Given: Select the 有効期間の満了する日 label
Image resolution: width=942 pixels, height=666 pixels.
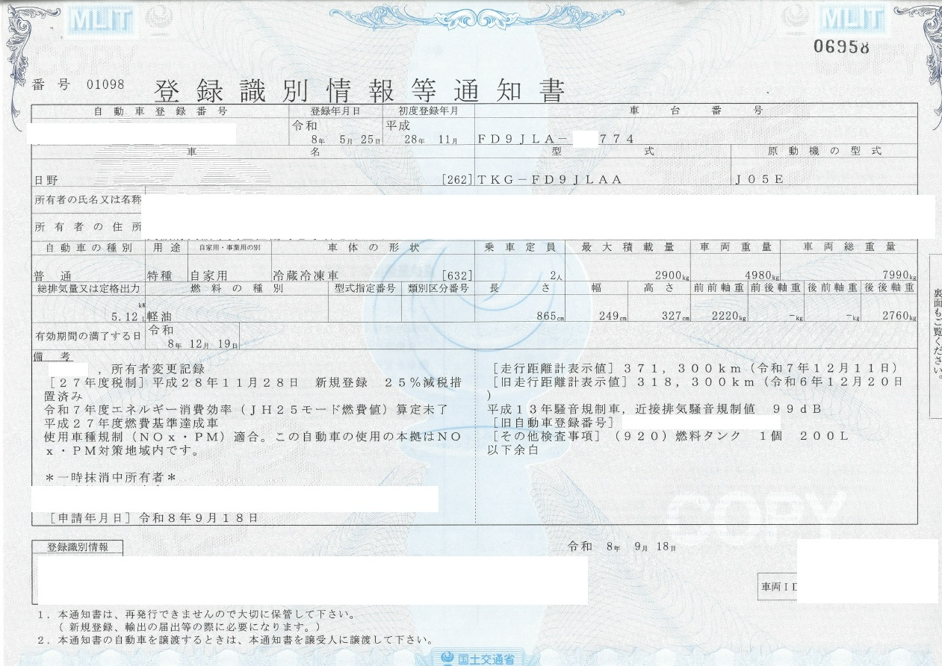Looking at the screenshot, I should [90, 336].
